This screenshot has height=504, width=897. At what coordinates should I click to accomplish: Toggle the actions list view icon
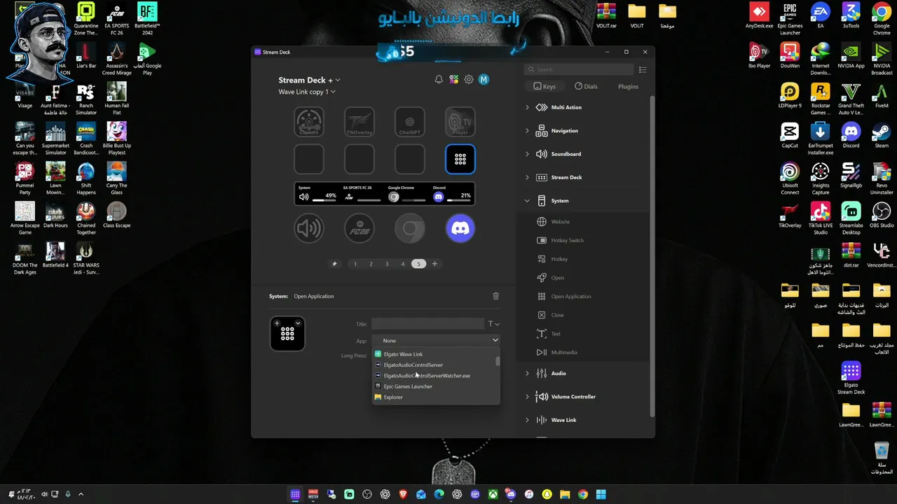pyautogui.click(x=643, y=70)
